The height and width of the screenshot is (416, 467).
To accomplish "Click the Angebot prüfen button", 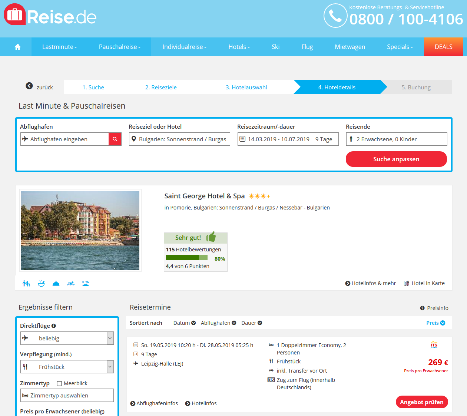I will (422, 402).
